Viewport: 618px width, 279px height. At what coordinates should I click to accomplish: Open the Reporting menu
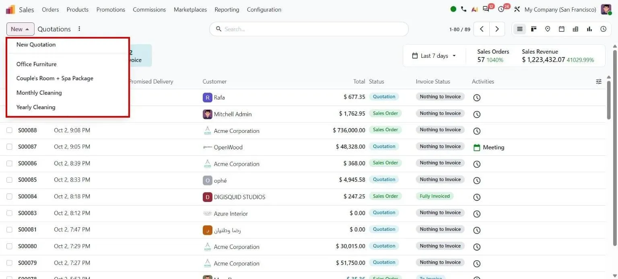[227, 9]
